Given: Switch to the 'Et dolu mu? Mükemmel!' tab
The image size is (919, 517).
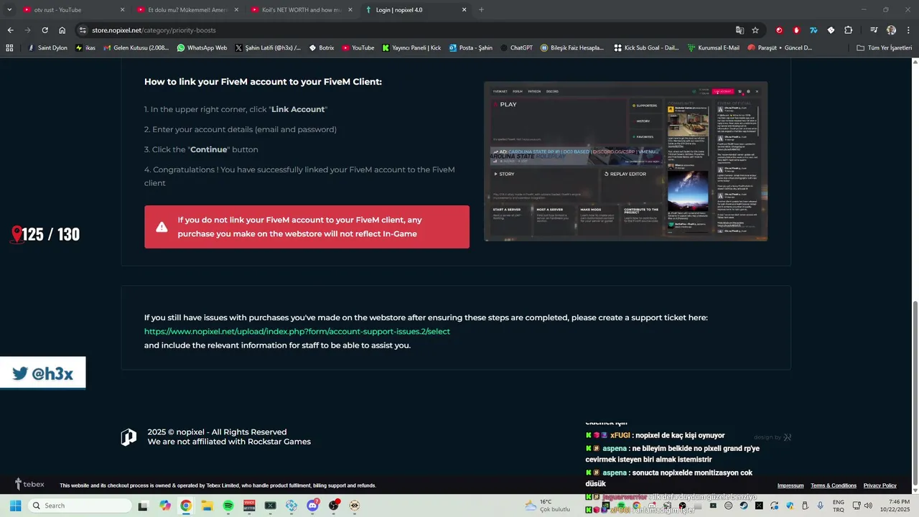Looking at the screenshot, I should pos(187,10).
